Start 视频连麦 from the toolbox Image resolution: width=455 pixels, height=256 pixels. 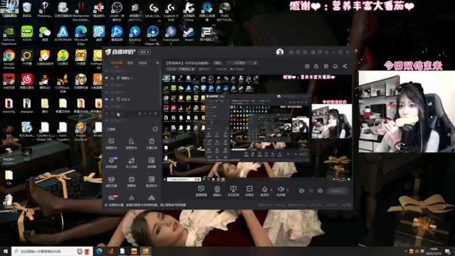click(111, 163)
